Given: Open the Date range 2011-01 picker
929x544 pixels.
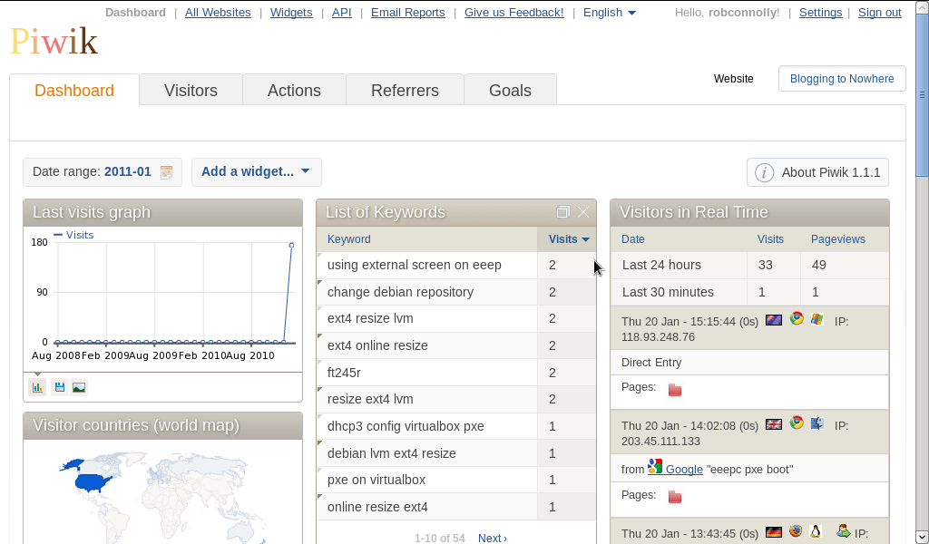Looking at the screenshot, I should click(103, 172).
